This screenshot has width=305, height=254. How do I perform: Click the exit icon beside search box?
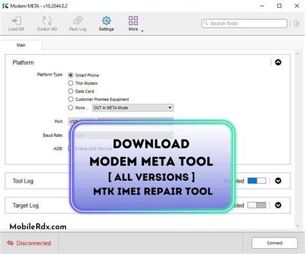coord(297,24)
